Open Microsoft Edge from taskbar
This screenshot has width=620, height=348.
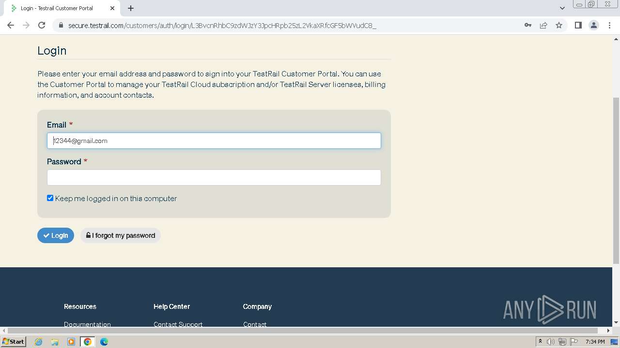coord(104,342)
